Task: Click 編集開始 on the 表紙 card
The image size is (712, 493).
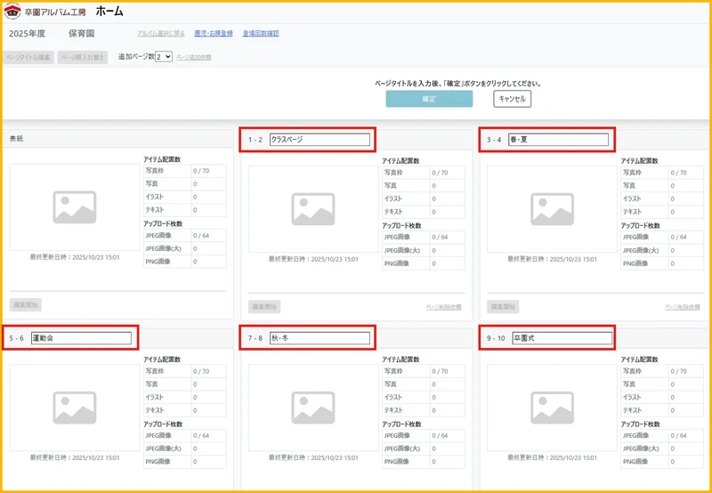Action: [26, 305]
